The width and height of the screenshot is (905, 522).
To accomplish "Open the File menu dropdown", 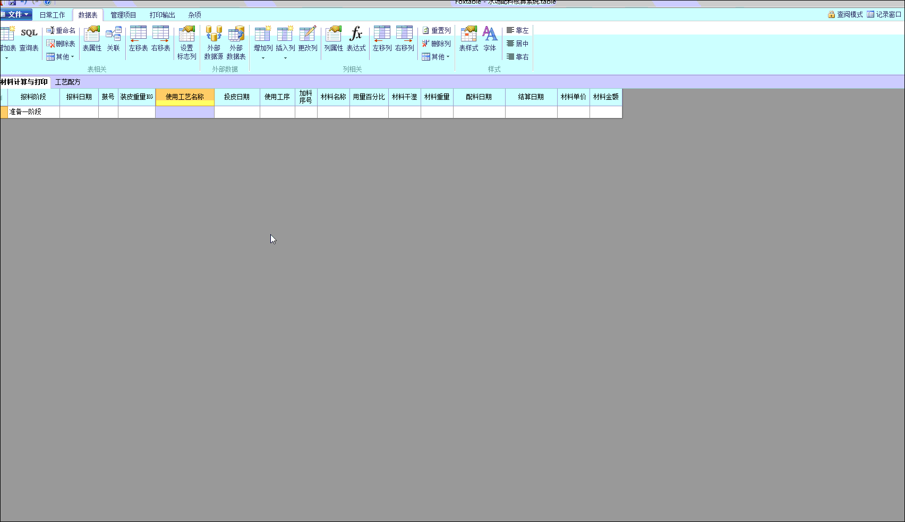I will 16,14.
